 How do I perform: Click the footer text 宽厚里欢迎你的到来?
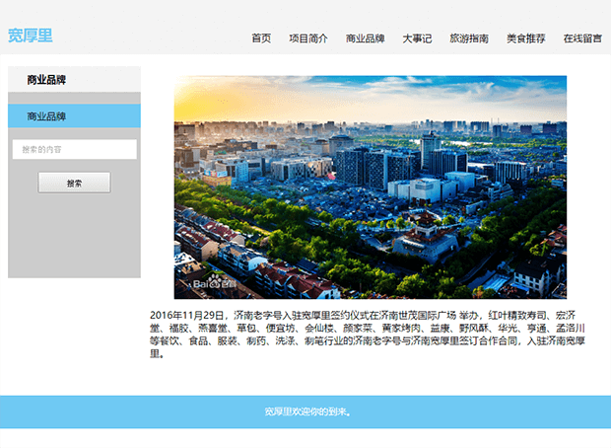tap(307, 411)
